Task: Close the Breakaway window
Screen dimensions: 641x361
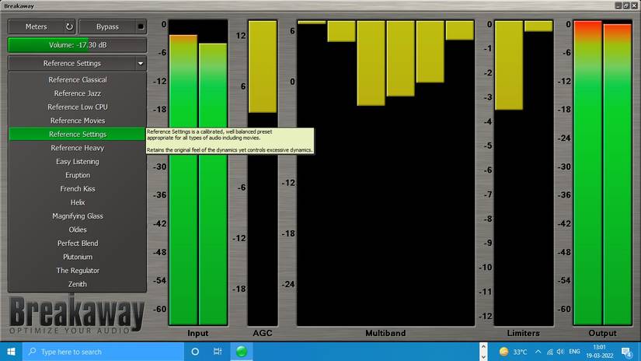Action: coord(635,5)
